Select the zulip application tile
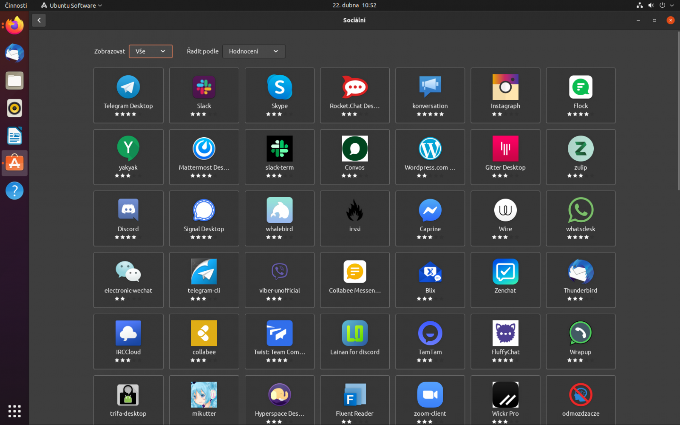 (580, 157)
